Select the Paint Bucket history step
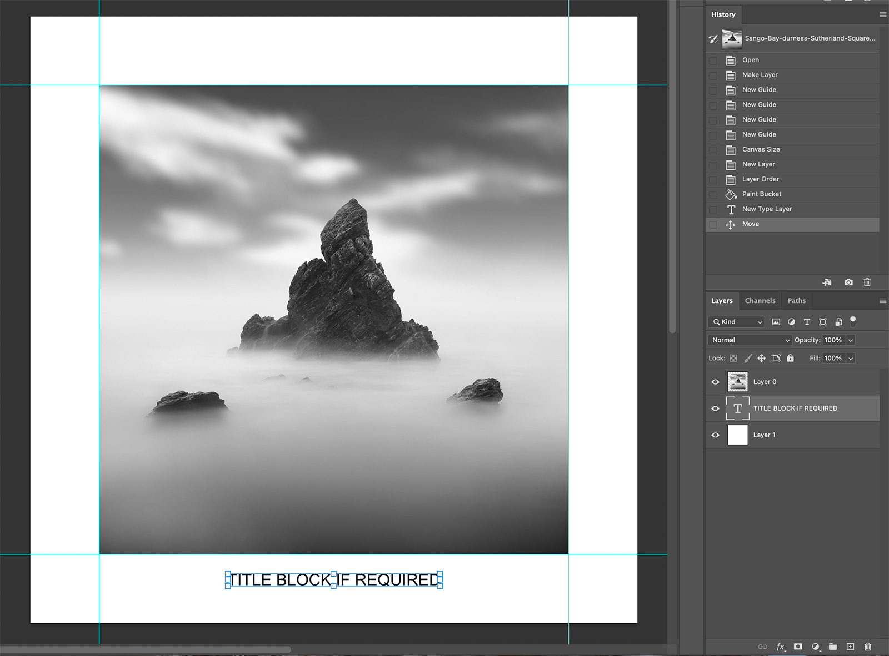 (x=761, y=194)
